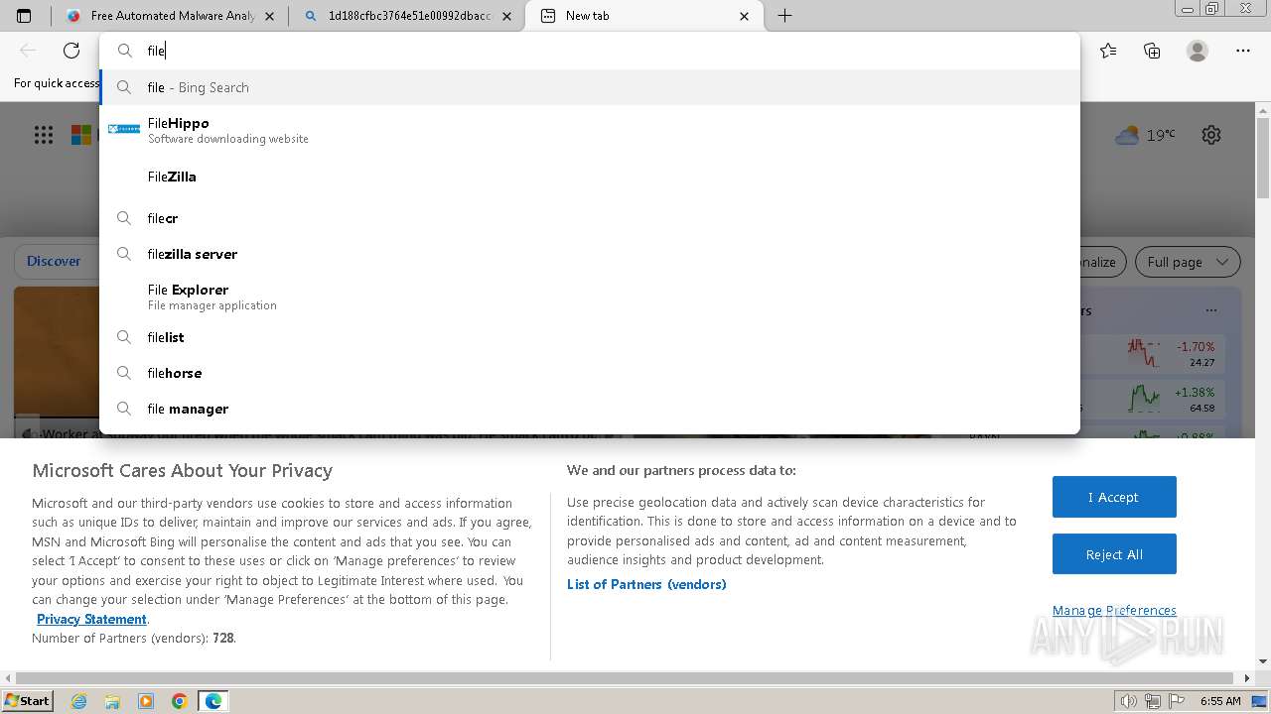1271x714 pixels.
Task: Open the Favorites star icon
Action: coord(1108,51)
